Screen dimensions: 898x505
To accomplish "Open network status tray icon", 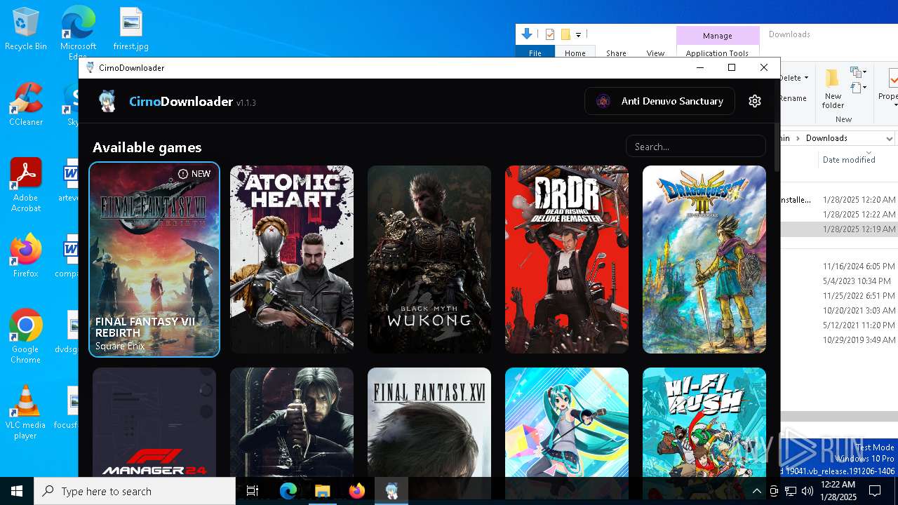I will coord(791,491).
